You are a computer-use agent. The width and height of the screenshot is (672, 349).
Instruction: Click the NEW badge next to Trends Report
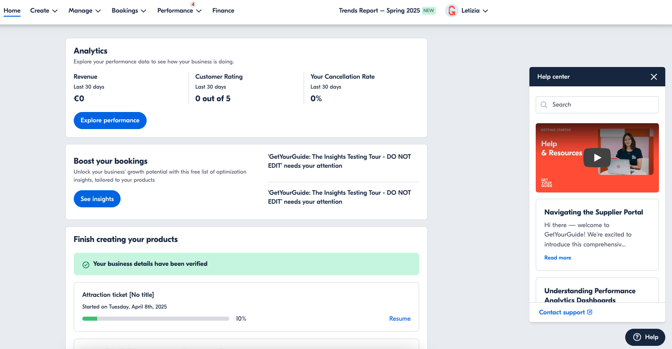click(429, 11)
